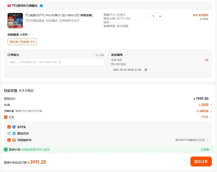Image resolution: width=217 pixels, height=172 pixels.
Task: Open the TCL电视 65T7L Pro product title
Action: [x=60, y=15]
